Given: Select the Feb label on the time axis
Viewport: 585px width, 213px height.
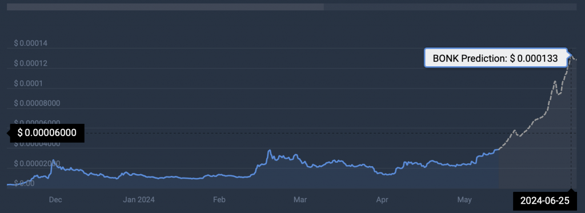Looking at the screenshot, I should click(219, 200).
